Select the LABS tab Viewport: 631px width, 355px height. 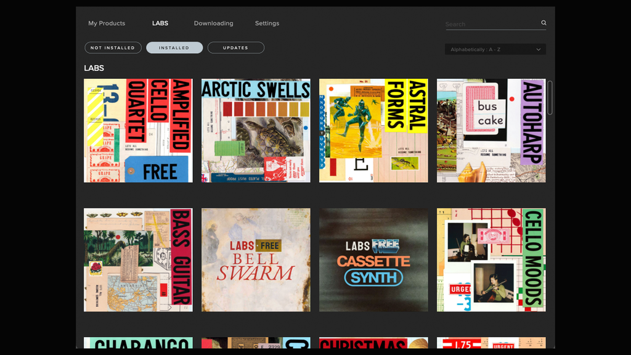click(160, 23)
